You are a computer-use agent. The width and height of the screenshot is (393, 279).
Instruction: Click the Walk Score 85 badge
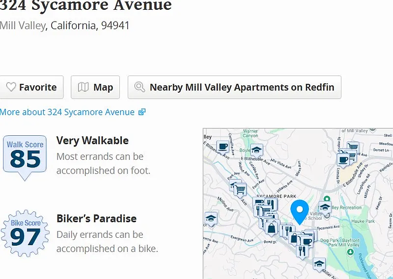[x=25, y=154]
